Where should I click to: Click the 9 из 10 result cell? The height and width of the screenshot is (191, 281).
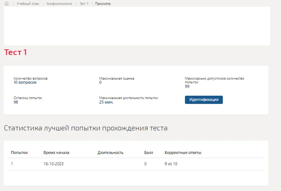171,164
